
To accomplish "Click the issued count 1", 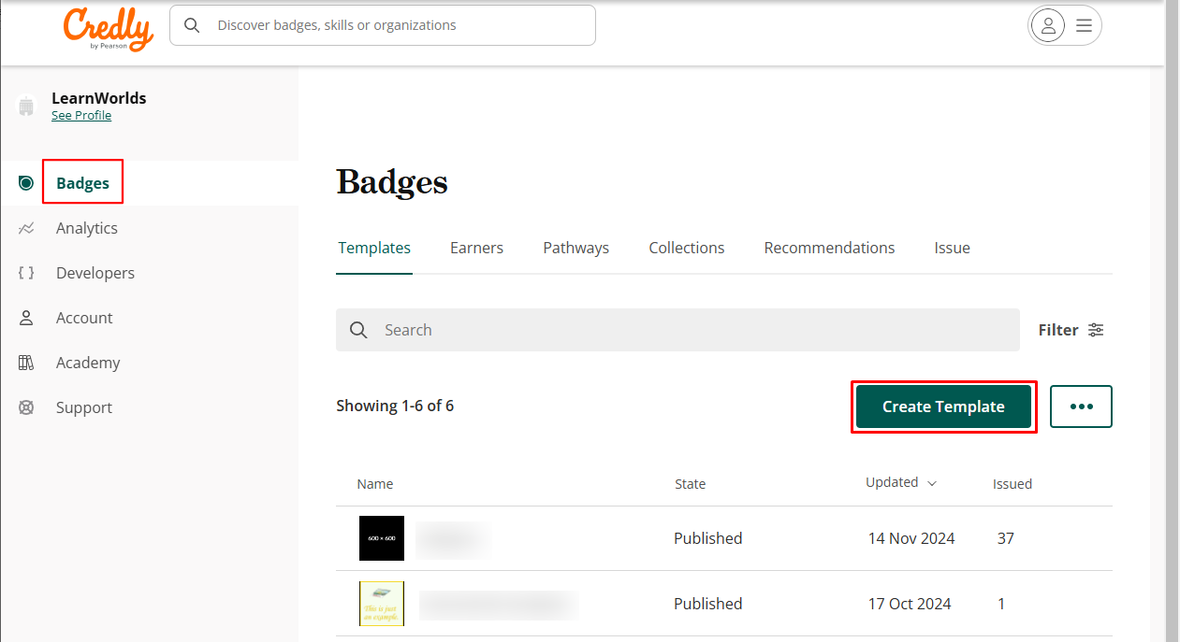I will pos(1001,604).
